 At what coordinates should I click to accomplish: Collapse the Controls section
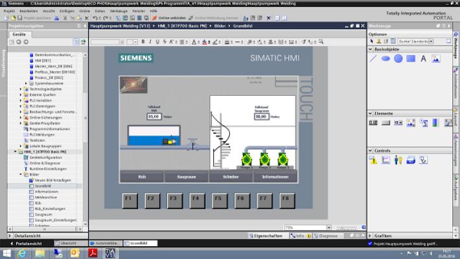tap(371, 150)
